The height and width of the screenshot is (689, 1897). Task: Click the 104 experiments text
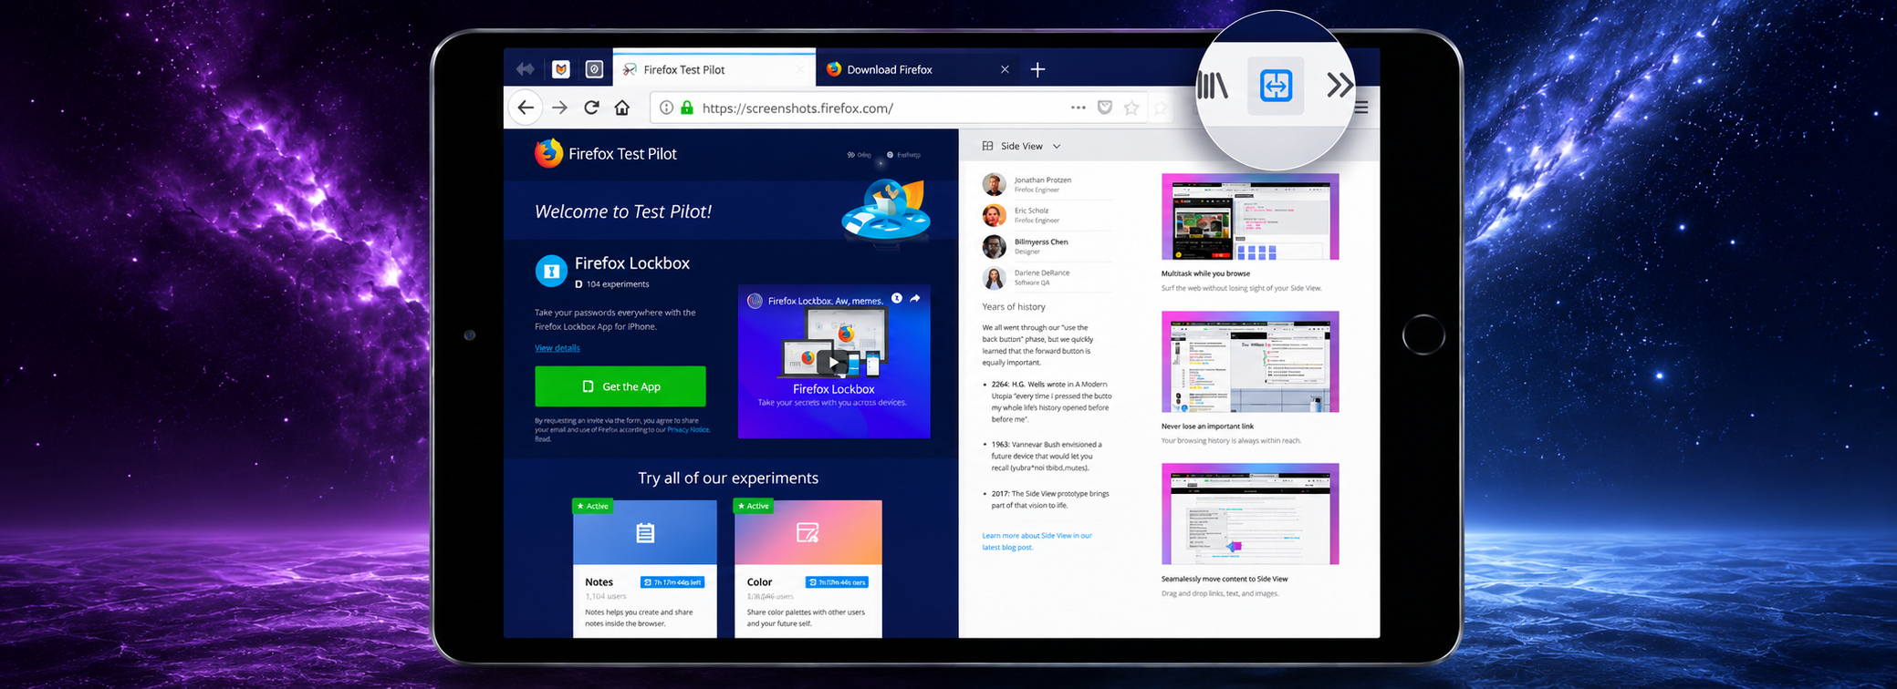click(x=618, y=284)
